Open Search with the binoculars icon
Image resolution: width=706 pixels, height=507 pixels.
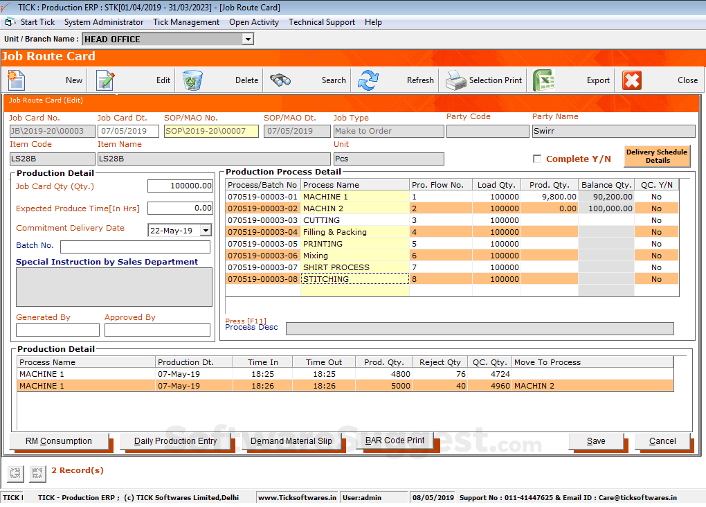tap(280, 80)
